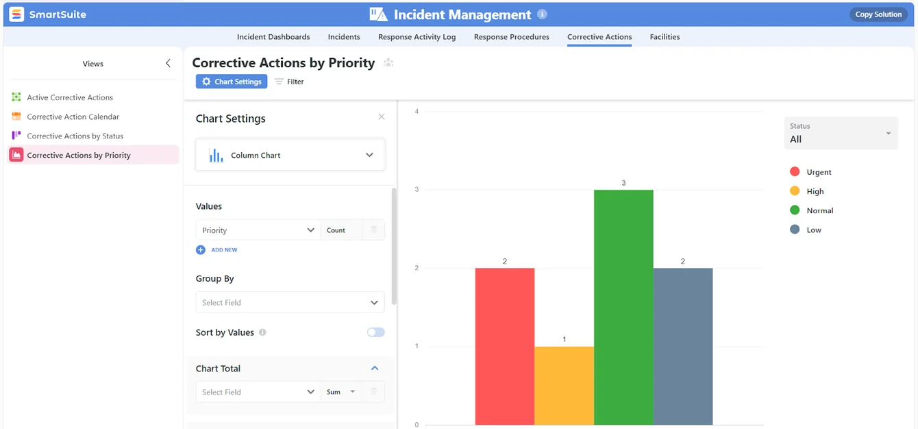Click the gray-blue Low legend swatch
The image size is (918, 429).
[795, 230]
